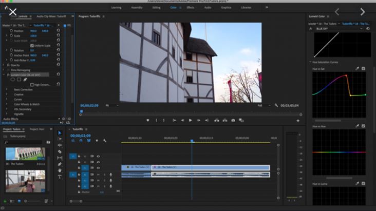Create a rectangle mask for Lumetri Color
The width and height of the screenshot is (376, 211).
pyautogui.click(x=19, y=80)
